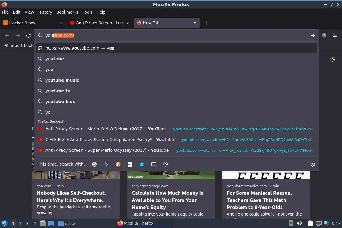The width and height of the screenshot is (342, 228).
Task: Open the File menu
Action: (x=5, y=12)
